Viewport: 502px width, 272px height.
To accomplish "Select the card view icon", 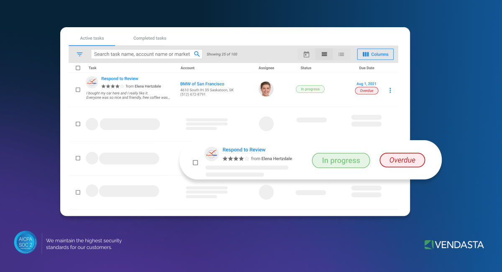I will coord(324,54).
